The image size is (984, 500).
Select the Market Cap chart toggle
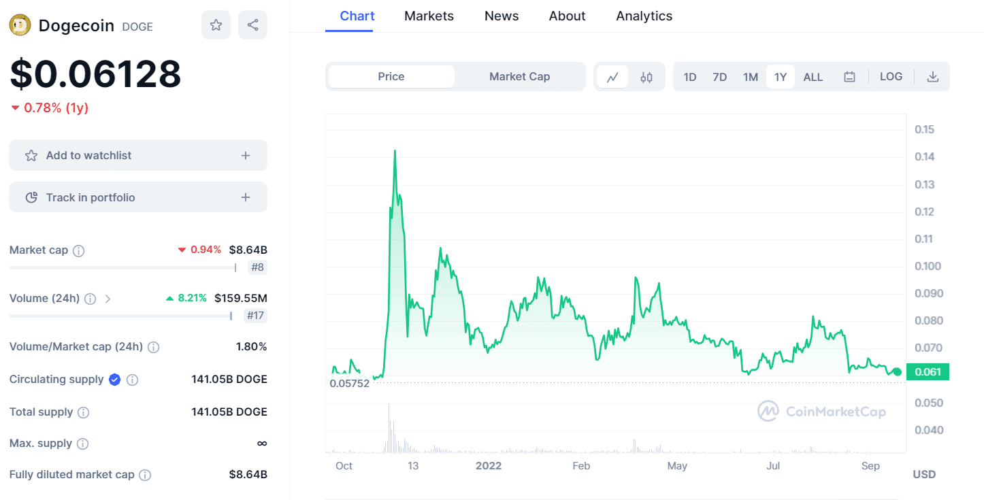[519, 76]
